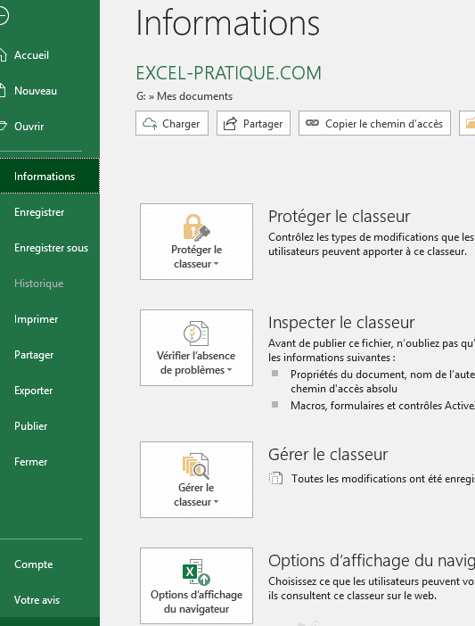Click the EXCEL-PRATIQUE.COM file title
This screenshot has height=626, width=475.
click(x=228, y=73)
